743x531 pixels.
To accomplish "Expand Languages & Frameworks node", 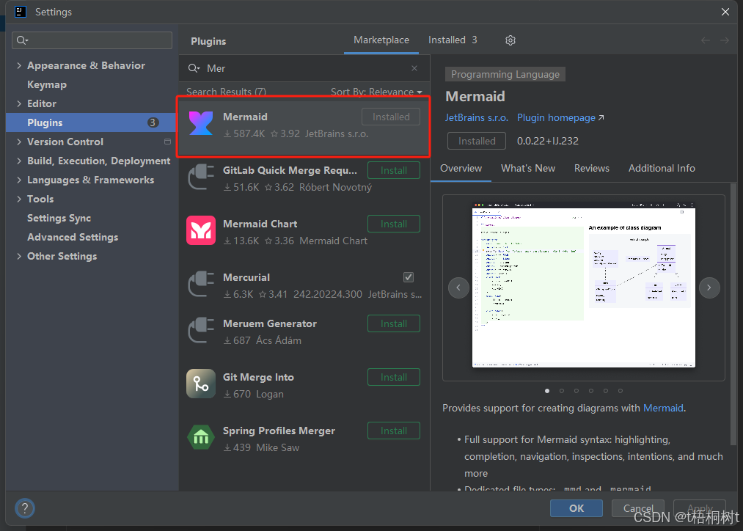I will pyautogui.click(x=19, y=180).
